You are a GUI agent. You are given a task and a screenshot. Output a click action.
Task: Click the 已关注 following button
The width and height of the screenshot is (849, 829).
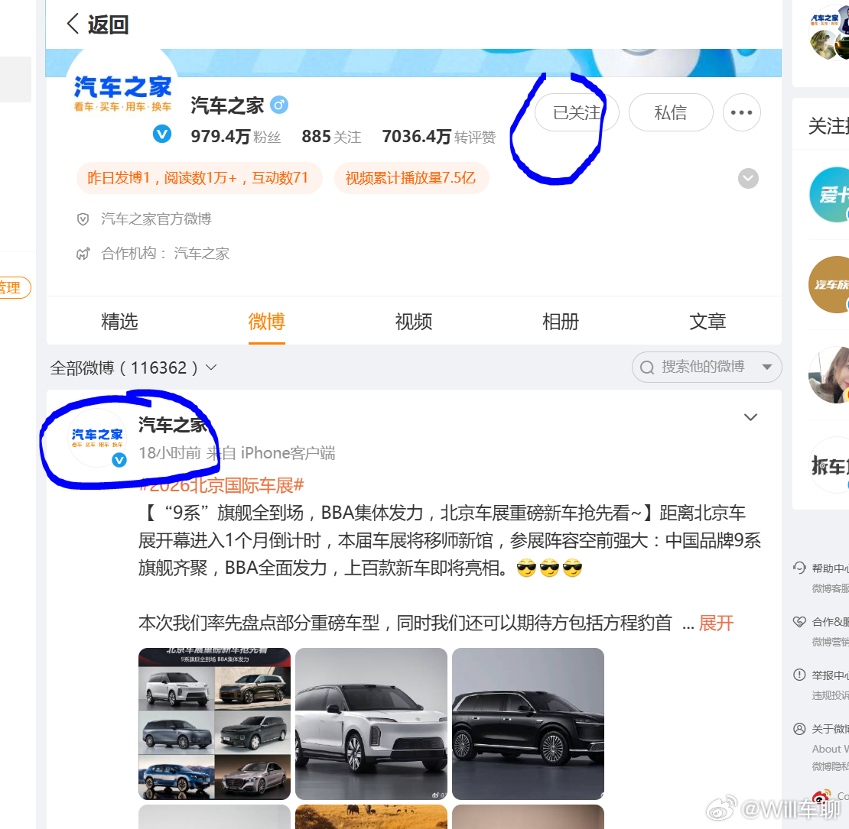577,112
